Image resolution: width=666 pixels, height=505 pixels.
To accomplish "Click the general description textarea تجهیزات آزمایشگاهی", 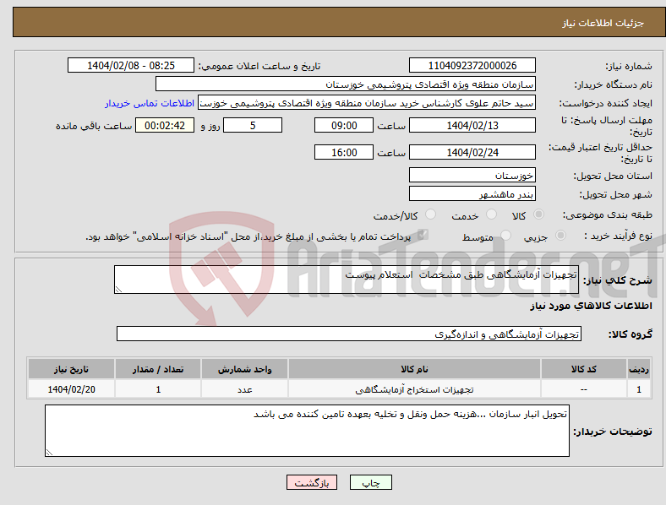I will 347,280.
